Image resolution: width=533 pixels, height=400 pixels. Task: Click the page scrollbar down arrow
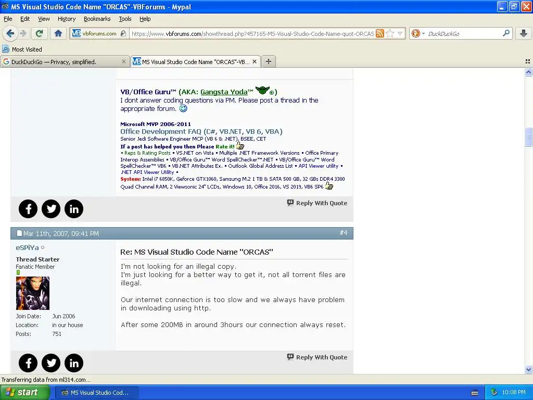(528, 369)
